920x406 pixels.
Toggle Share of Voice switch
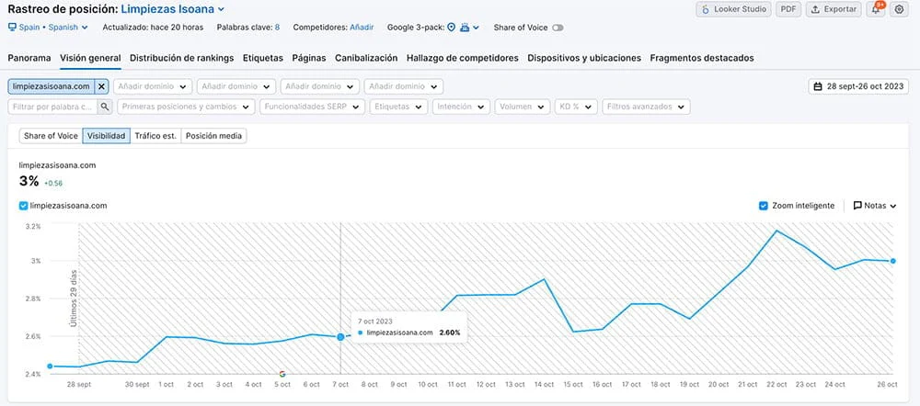(558, 28)
